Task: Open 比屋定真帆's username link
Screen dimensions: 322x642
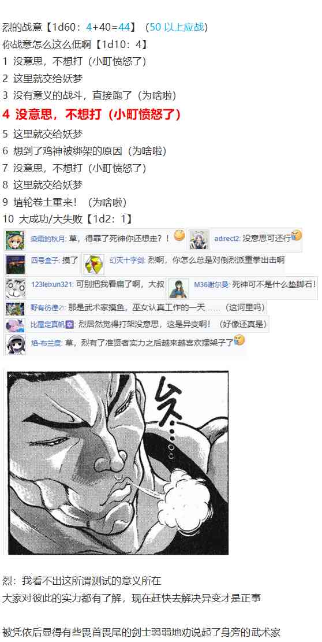Action: click(48, 325)
